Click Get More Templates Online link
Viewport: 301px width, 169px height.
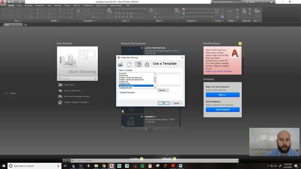pyautogui.click(x=77, y=96)
